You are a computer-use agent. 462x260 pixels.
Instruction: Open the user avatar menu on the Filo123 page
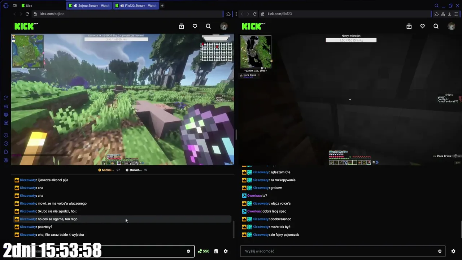pyautogui.click(x=451, y=26)
